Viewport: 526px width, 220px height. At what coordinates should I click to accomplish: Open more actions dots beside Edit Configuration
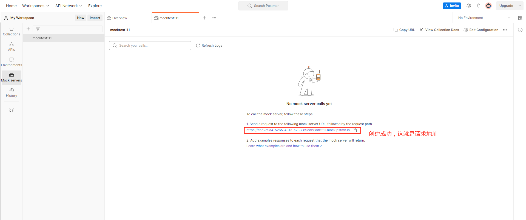505,30
